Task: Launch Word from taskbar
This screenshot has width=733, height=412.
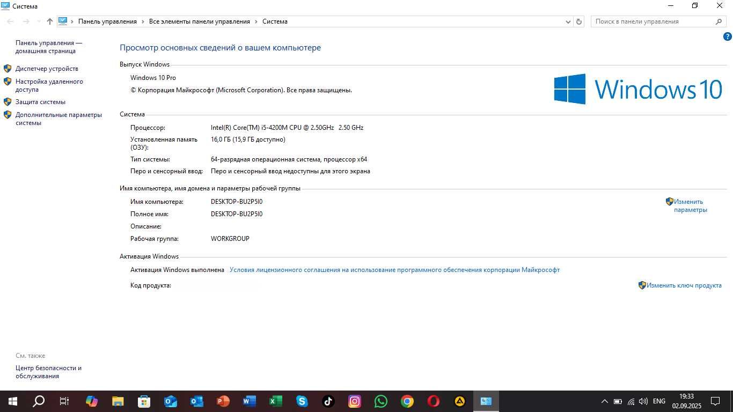Action: pos(250,401)
